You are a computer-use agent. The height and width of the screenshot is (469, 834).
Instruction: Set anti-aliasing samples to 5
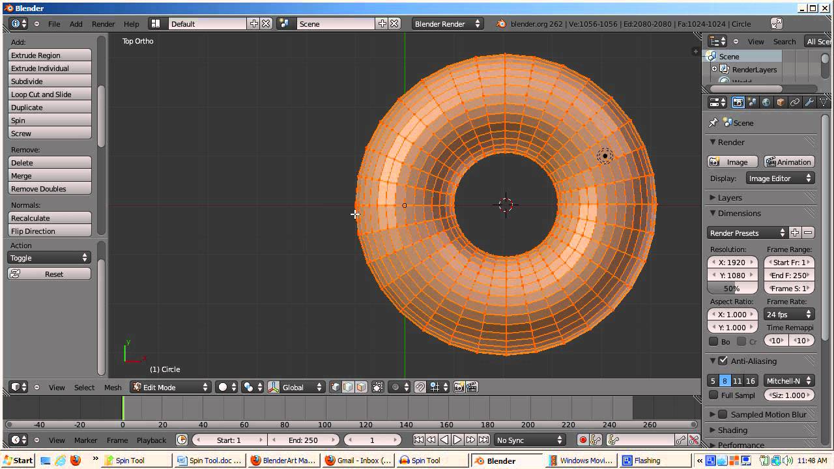pyautogui.click(x=713, y=380)
